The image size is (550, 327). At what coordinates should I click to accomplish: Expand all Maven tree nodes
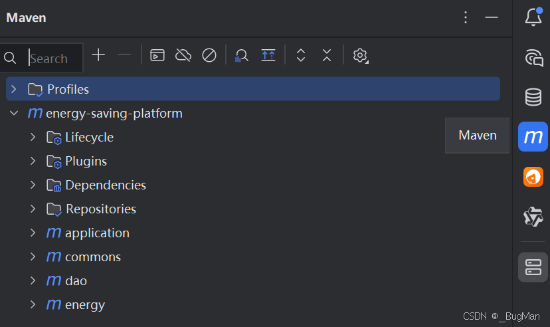(301, 55)
